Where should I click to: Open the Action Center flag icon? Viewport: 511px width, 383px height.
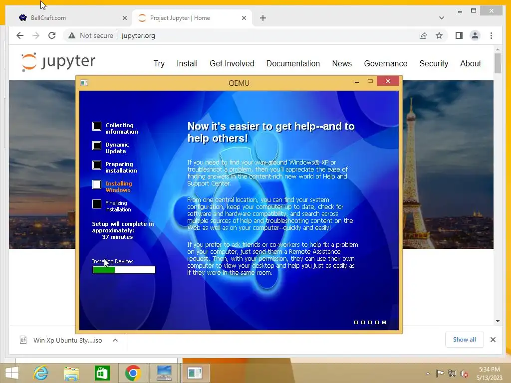point(440,373)
